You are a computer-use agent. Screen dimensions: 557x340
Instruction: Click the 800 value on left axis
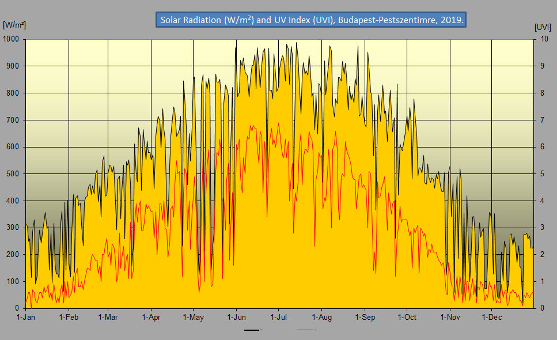[14, 93]
